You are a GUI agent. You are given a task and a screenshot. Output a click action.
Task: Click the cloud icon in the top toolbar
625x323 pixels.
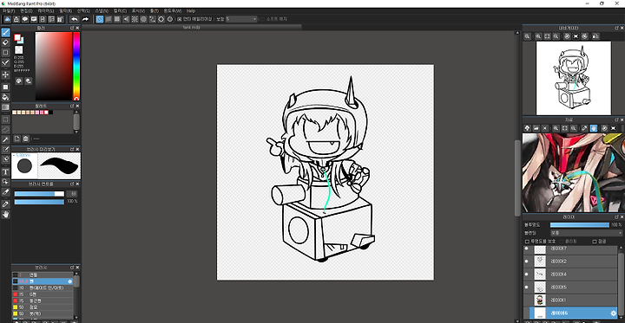[8, 19]
